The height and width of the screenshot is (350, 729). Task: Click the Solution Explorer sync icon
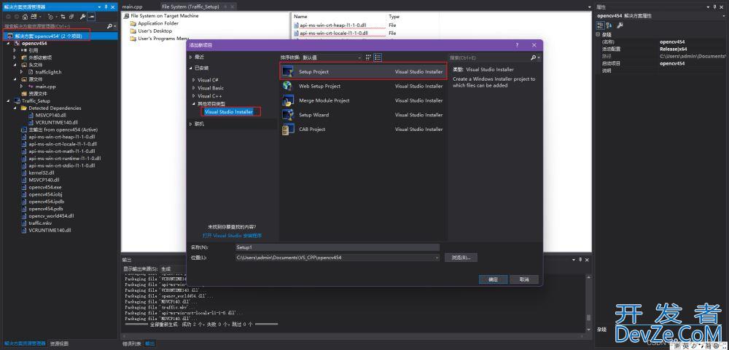pos(63,17)
